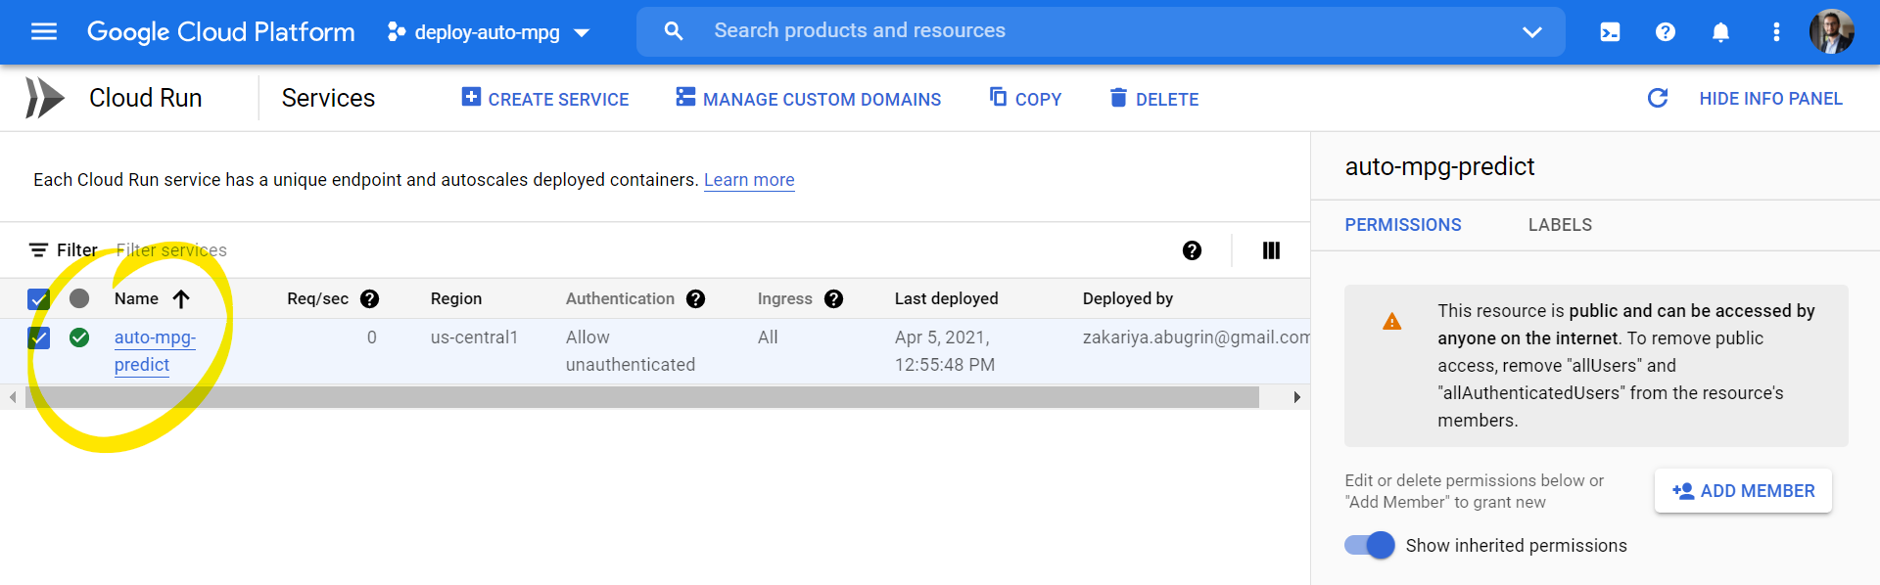Uncheck the auto-mpg-predict row checkbox
1880x585 pixels.
click(39, 337)
